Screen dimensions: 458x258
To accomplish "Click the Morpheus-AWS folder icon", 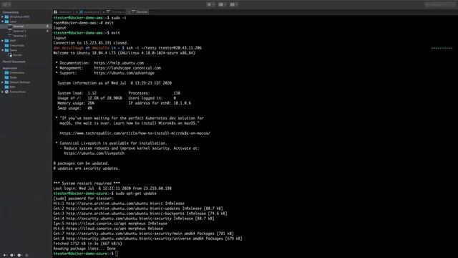I will 6,17.
